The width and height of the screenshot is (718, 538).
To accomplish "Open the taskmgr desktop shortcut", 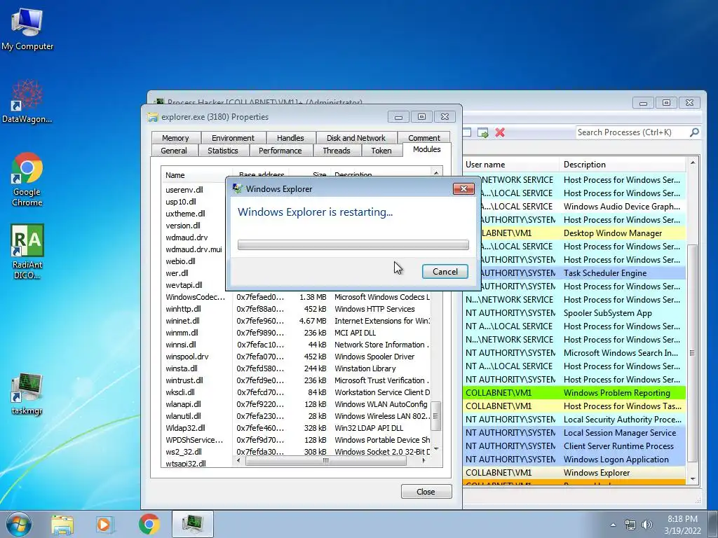I will 27,394.
